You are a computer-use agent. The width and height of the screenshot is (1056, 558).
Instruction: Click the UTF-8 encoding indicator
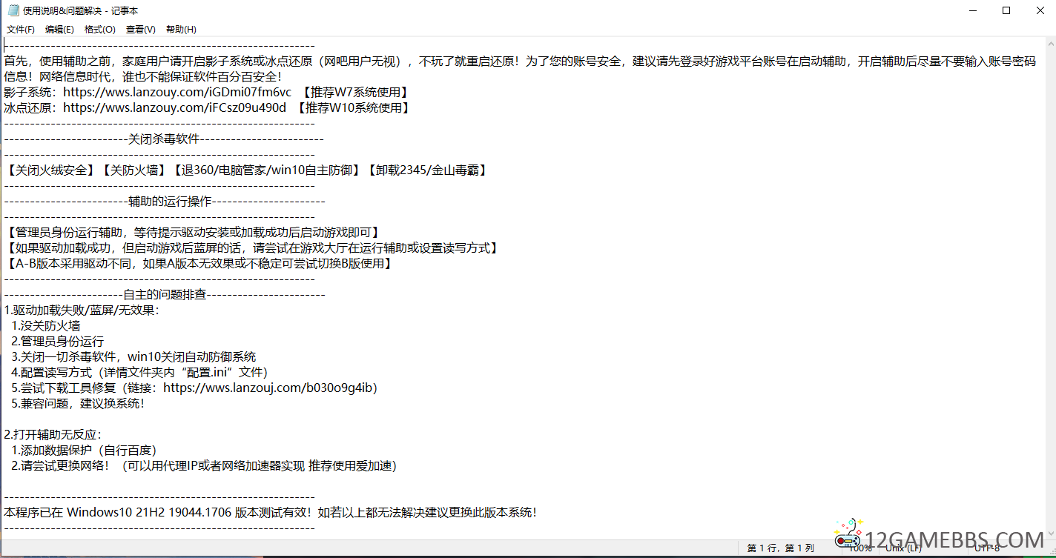click(987, 548)
